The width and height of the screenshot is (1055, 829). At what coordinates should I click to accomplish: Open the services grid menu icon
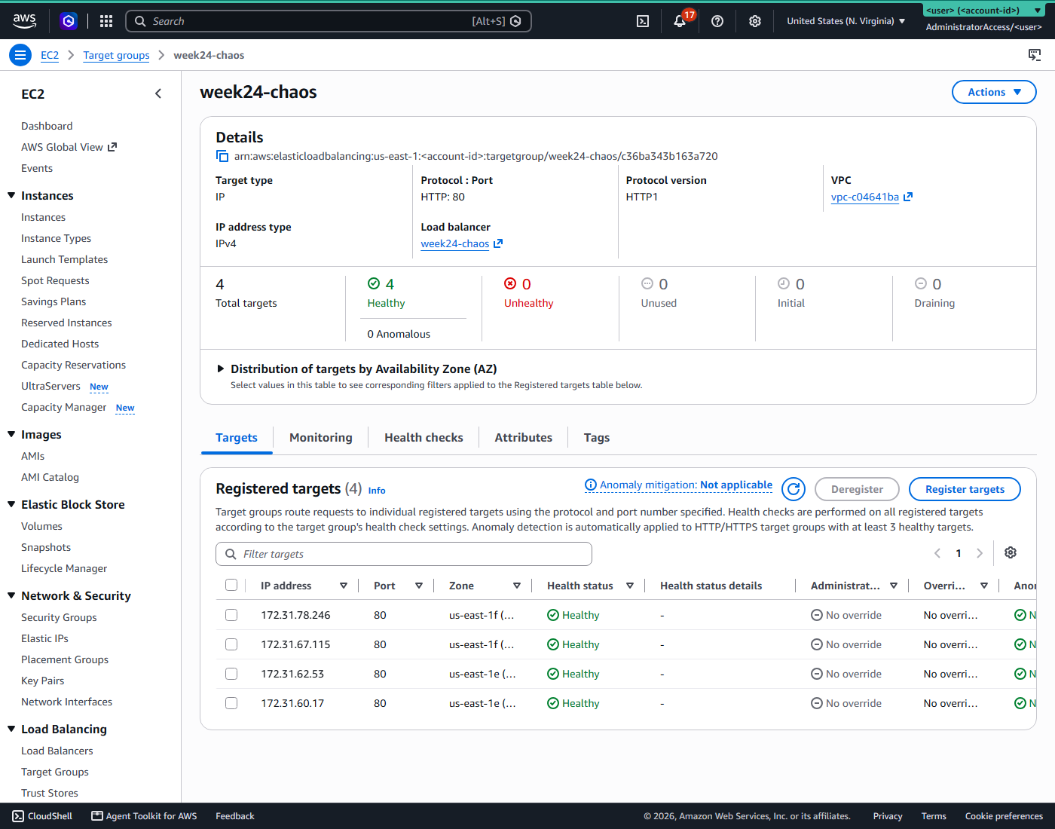pos(106,21)
